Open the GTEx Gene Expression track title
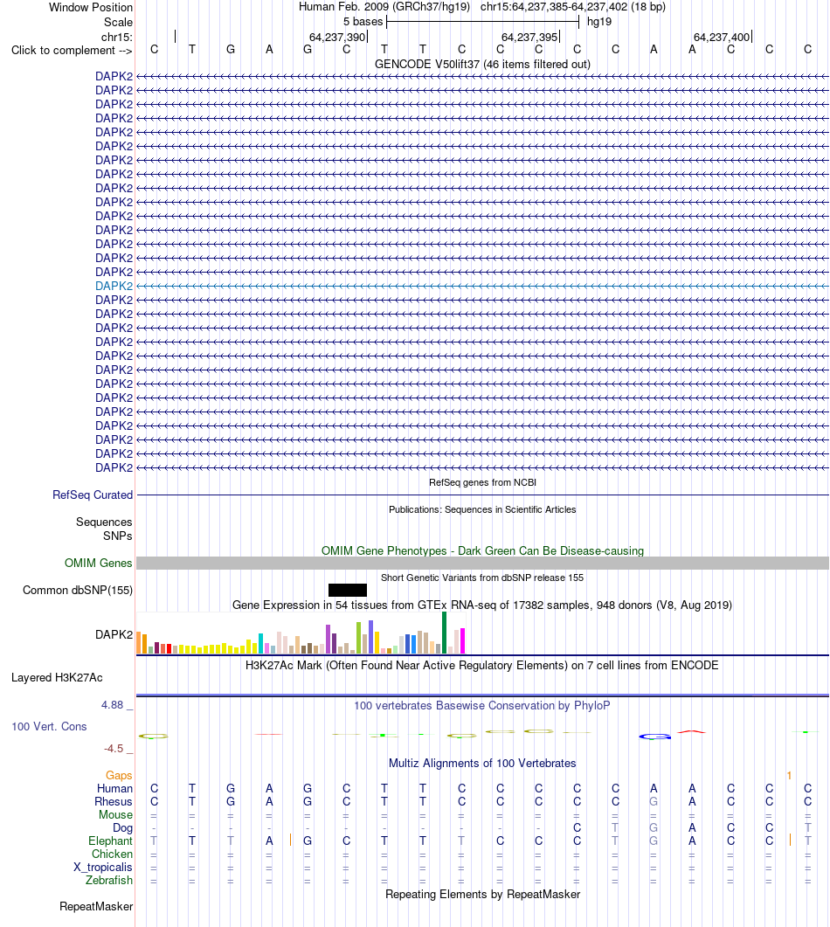This screenshot has width=830, height=927. tap(482, 605)
